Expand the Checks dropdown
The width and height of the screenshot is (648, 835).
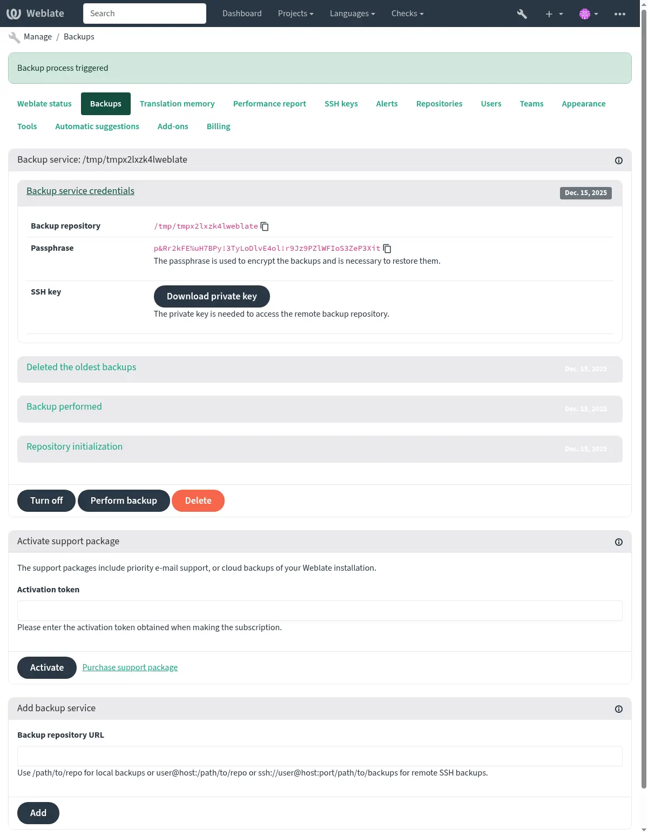coord(407,14)
